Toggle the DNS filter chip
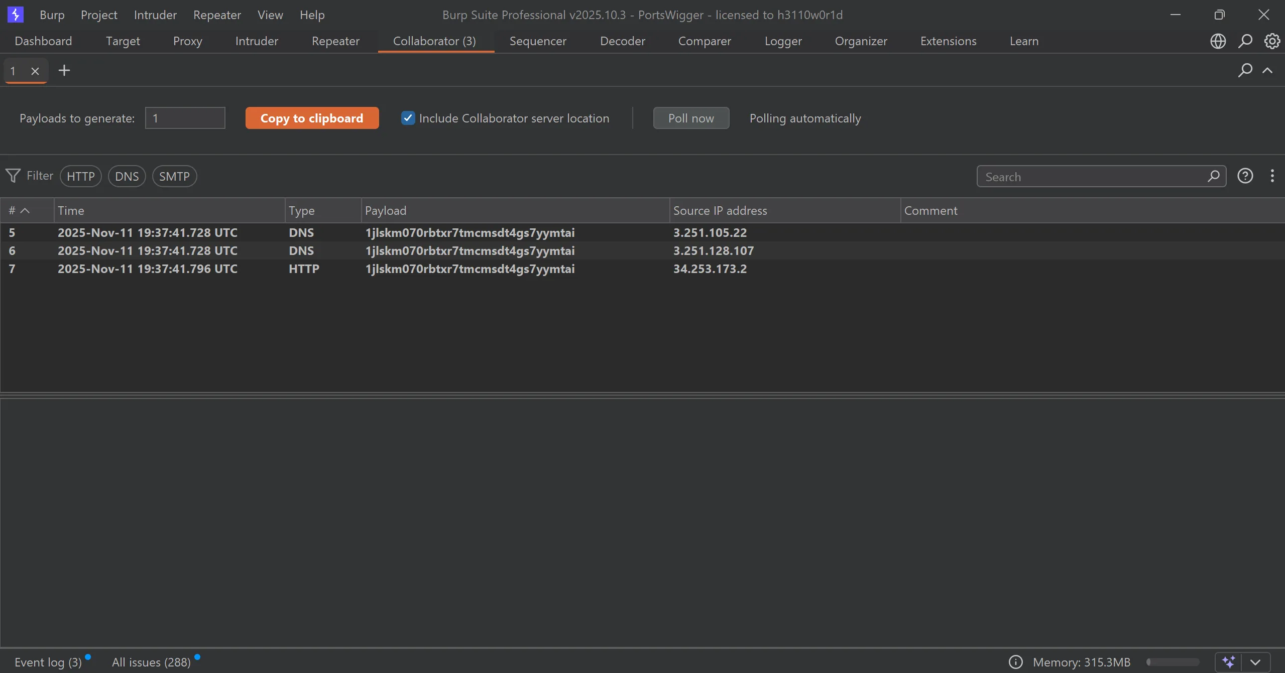Screen dimensions: 1285x673 127,176
